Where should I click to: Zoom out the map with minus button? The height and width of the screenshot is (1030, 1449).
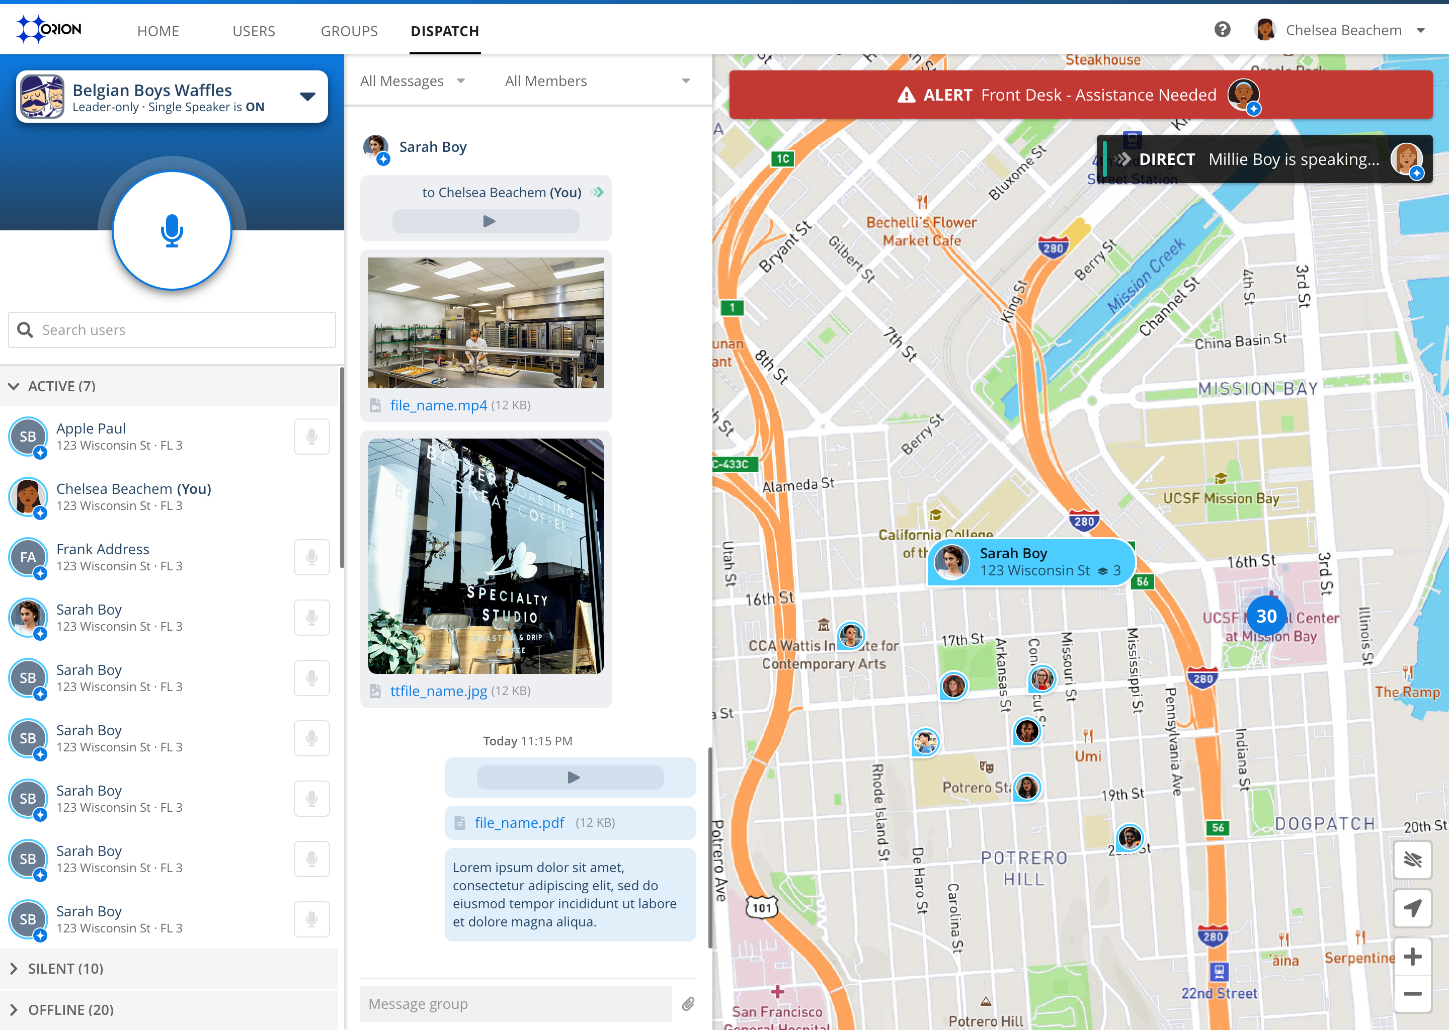(1412, 993)
